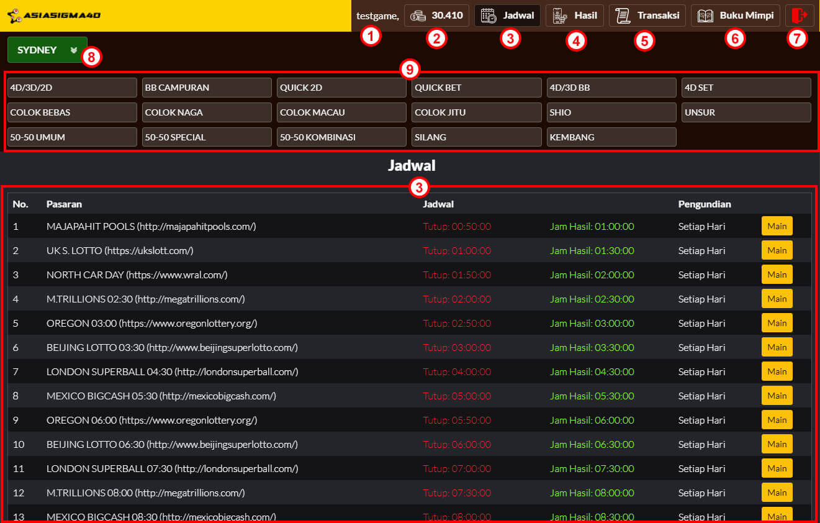Click the Buku Mimpi open book icon
Image resolution: width=820 pixels, height=523 pixels.
705,16
